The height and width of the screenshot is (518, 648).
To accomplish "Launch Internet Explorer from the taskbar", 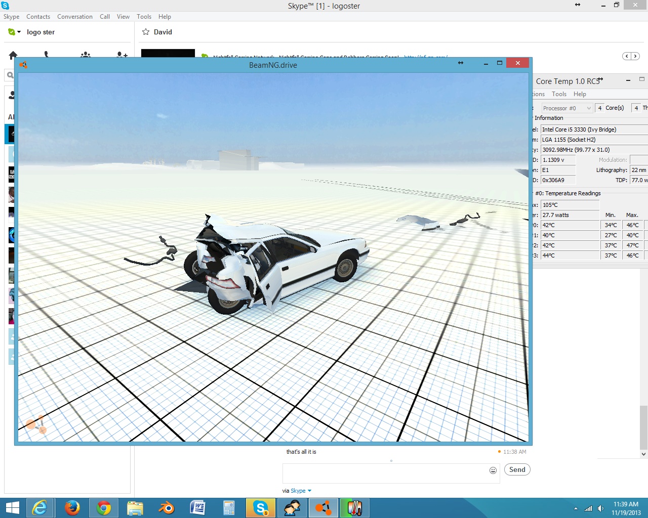I will (39, 508).
